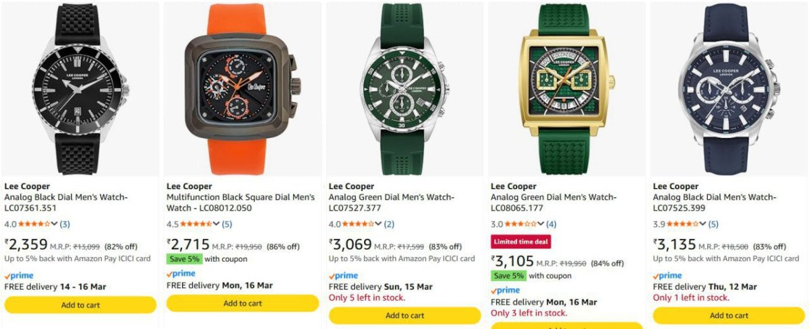This screenshot has height=329, width=809.
Task: Open the Analog Green Dial LC08065.177 title link
Action: [x=553, y=203]
